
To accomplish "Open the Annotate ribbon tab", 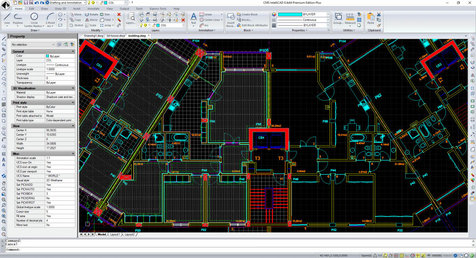I will (x=93, y=8).
